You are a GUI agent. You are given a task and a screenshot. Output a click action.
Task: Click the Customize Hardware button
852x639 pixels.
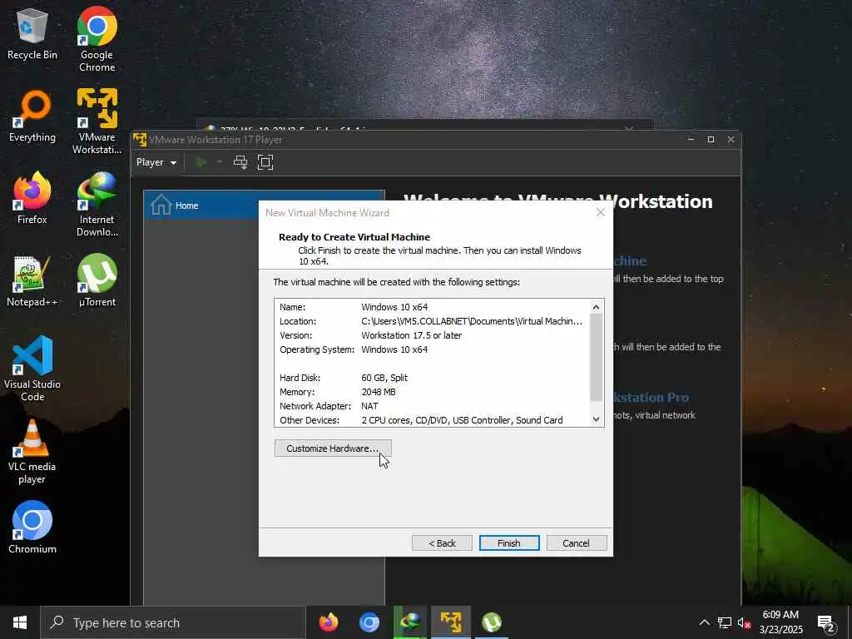pos(333,448)
